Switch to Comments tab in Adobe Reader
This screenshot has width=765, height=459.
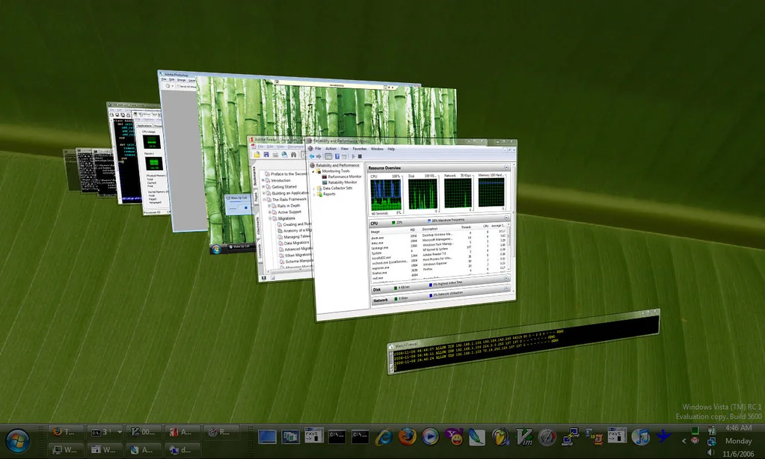tap(260, 251)
